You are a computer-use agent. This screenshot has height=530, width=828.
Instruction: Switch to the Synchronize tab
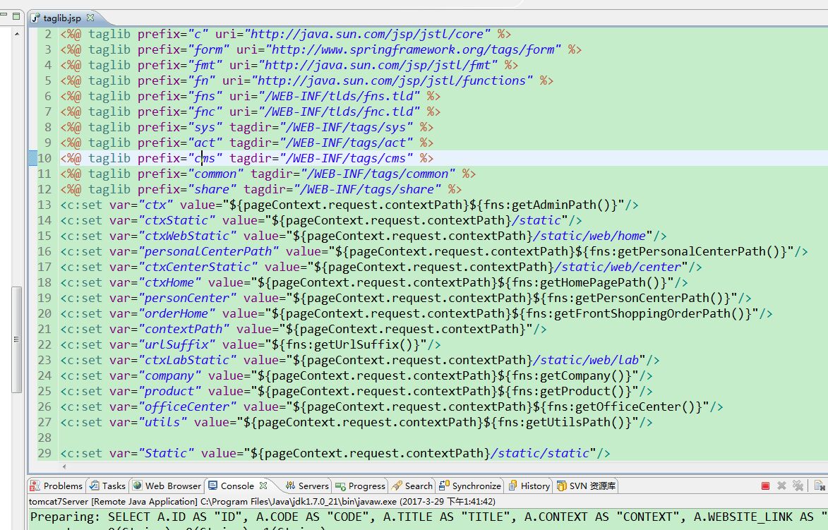point(470,486)
